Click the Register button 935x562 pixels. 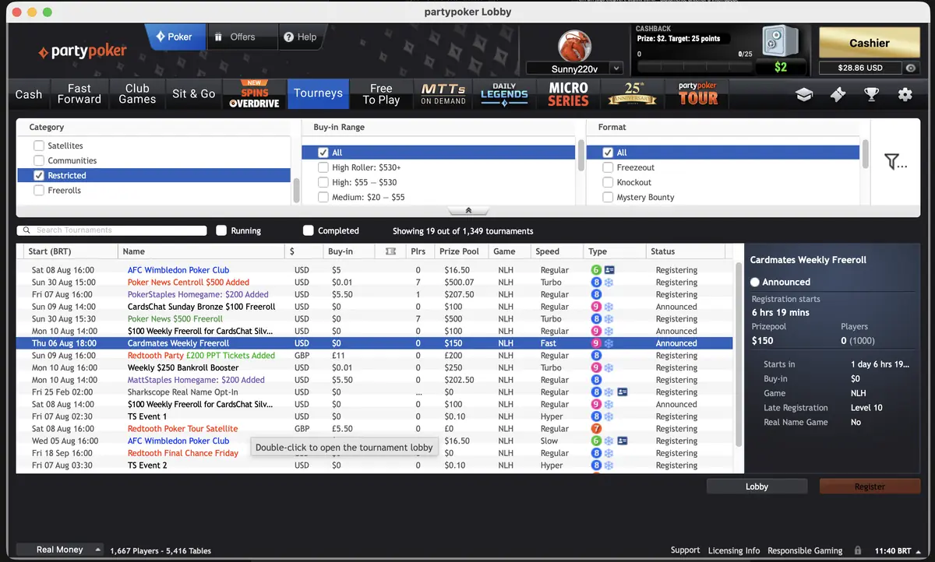point(870,486)
